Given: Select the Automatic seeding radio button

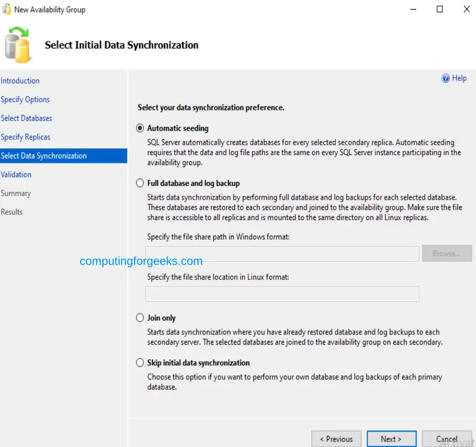Looking at the screenshot, I should [x=140, y=128].
